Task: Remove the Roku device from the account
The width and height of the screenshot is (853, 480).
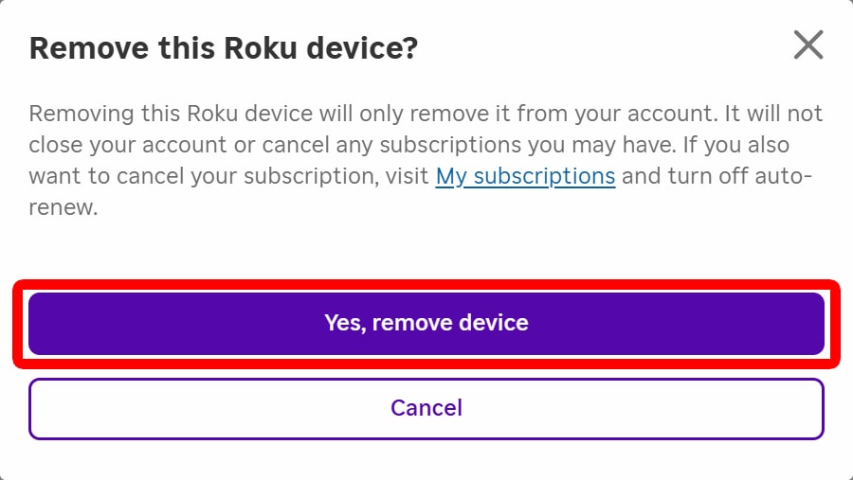Action: point(426,323)
